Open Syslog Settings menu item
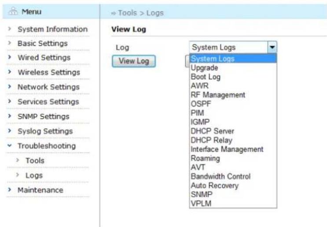This screenshot has width=327, height=227. tap(45, 131)
